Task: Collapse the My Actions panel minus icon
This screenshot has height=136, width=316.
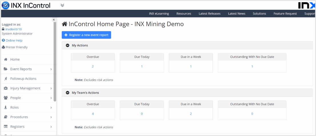Action: click(x=68, y=45)
